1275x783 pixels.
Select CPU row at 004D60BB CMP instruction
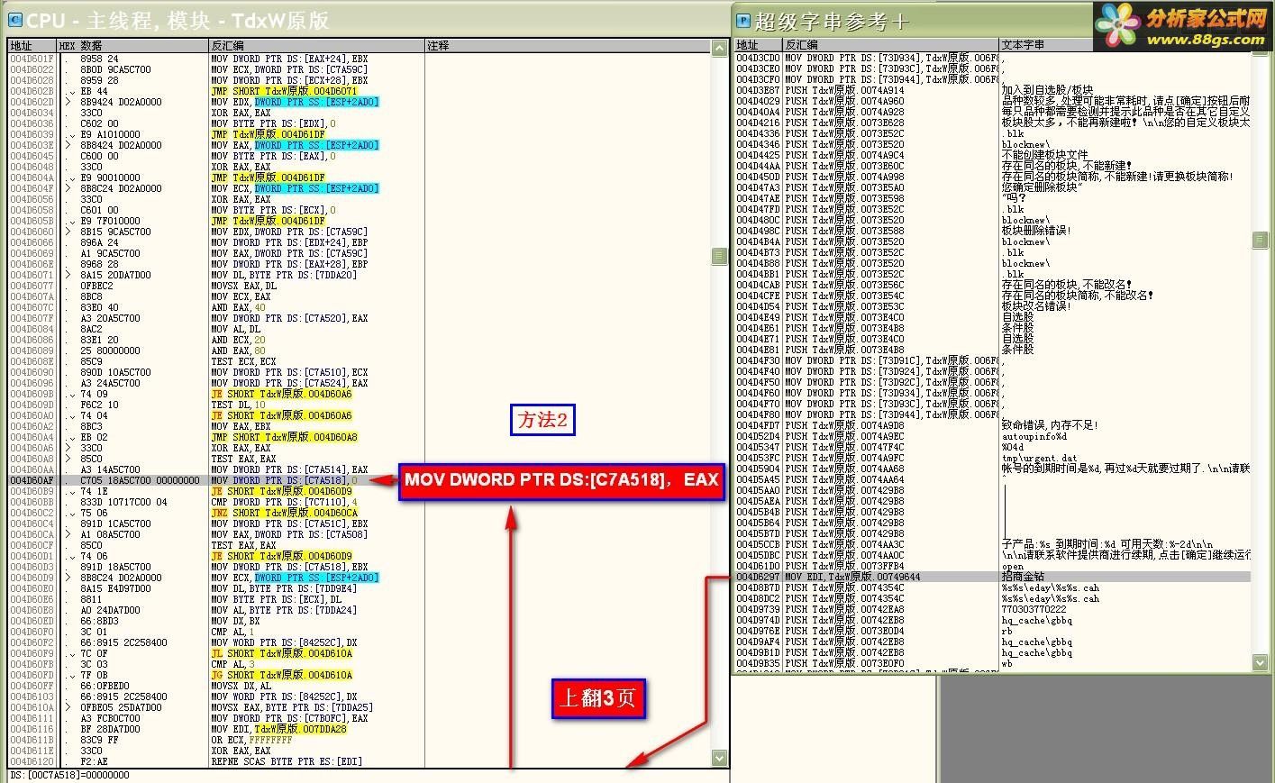pos(360,502)
